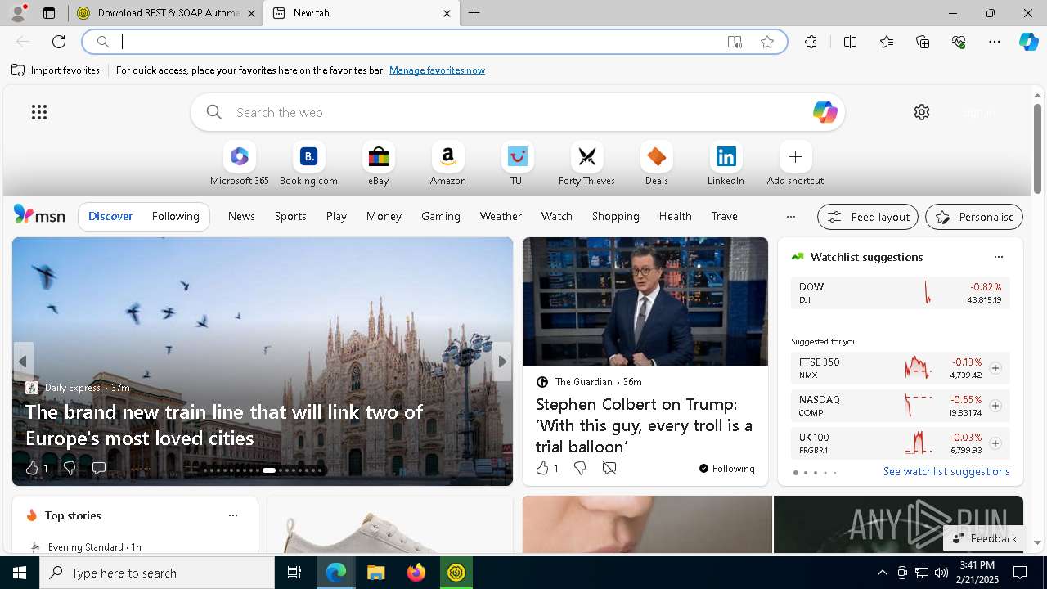Open the Microsoft 365 shortcut
Screen dimensions: 1047x589
pos(239,164)
